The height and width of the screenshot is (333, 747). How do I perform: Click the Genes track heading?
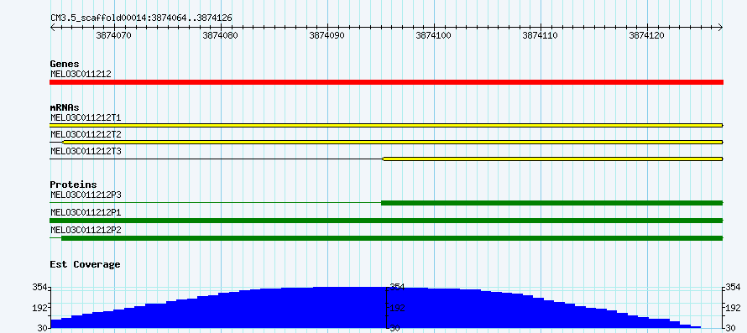tap(65, 64)
